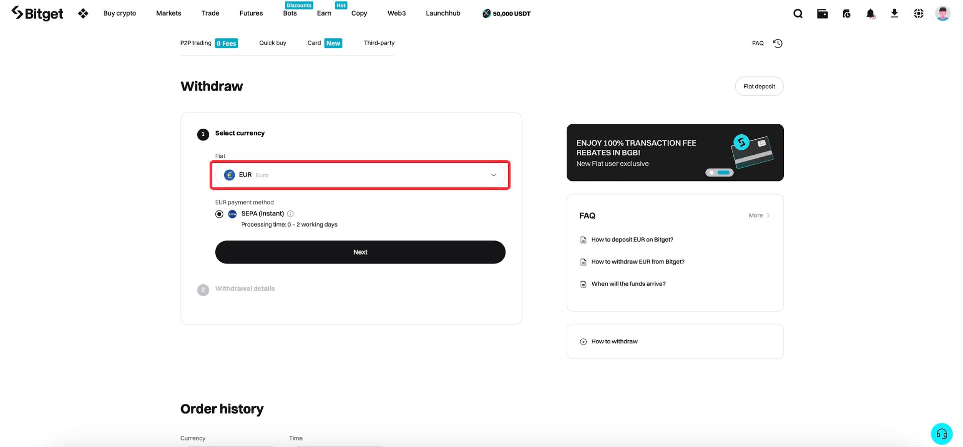Click the banner carousel indicator

[x=719, y=172]
